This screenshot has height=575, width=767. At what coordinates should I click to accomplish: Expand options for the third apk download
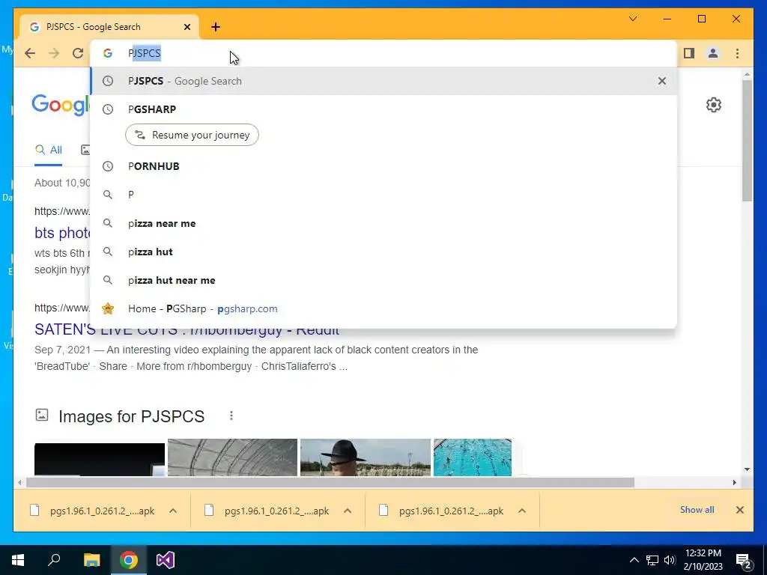pyautogui.click(x=522, y=511)
